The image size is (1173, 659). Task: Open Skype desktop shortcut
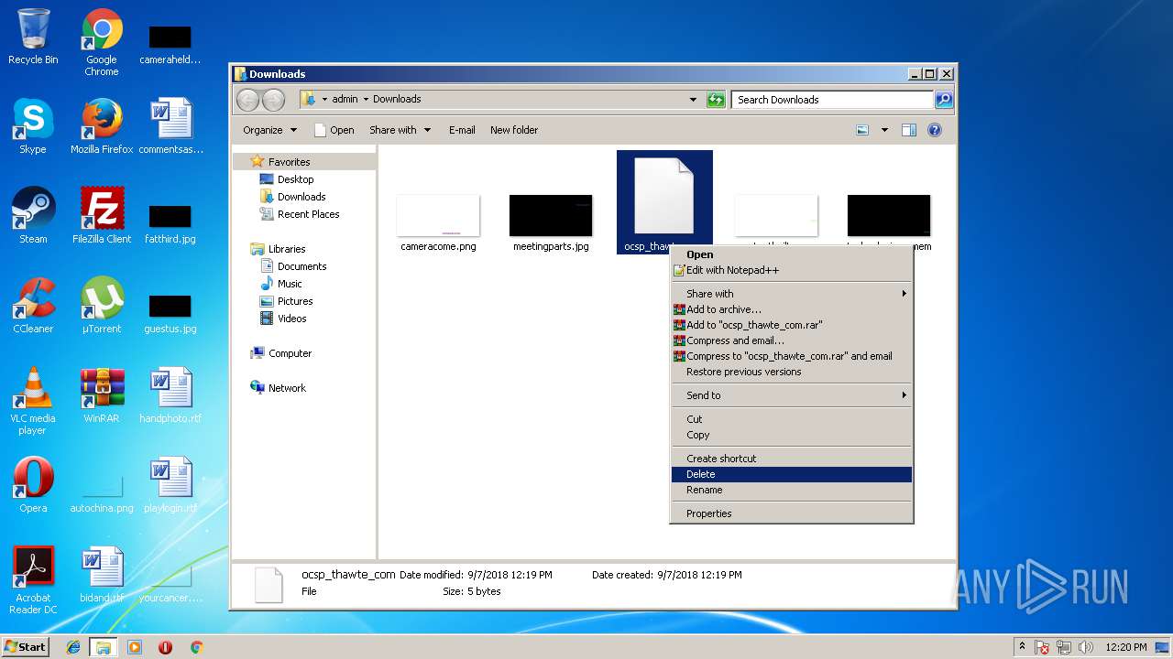(x=33, y=126)
